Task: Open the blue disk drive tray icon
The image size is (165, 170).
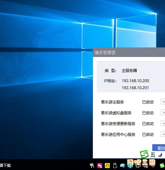Action: pyautogui.click(x=123, y=166)
